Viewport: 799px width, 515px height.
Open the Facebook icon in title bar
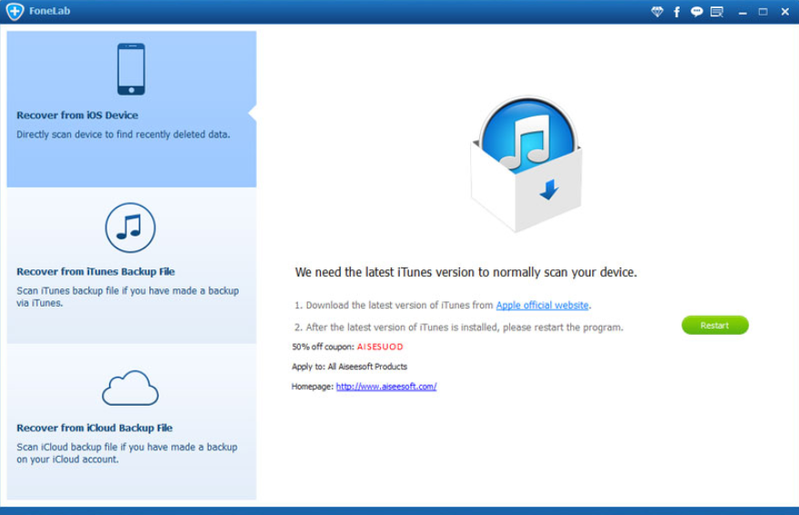click(x=677, y=12)
